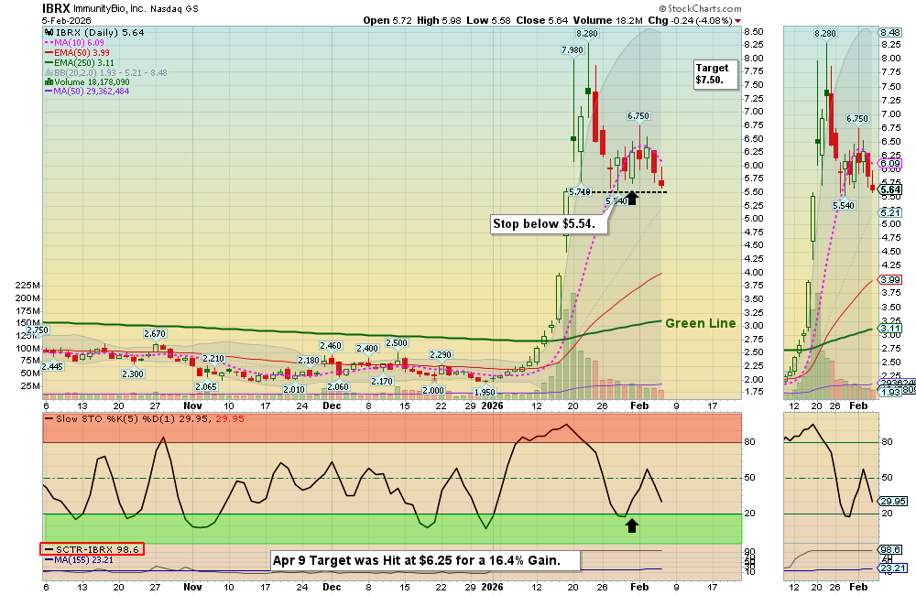Click the Green Line text label
Viewport: 916px width, 595px height.
pos(700,323)
